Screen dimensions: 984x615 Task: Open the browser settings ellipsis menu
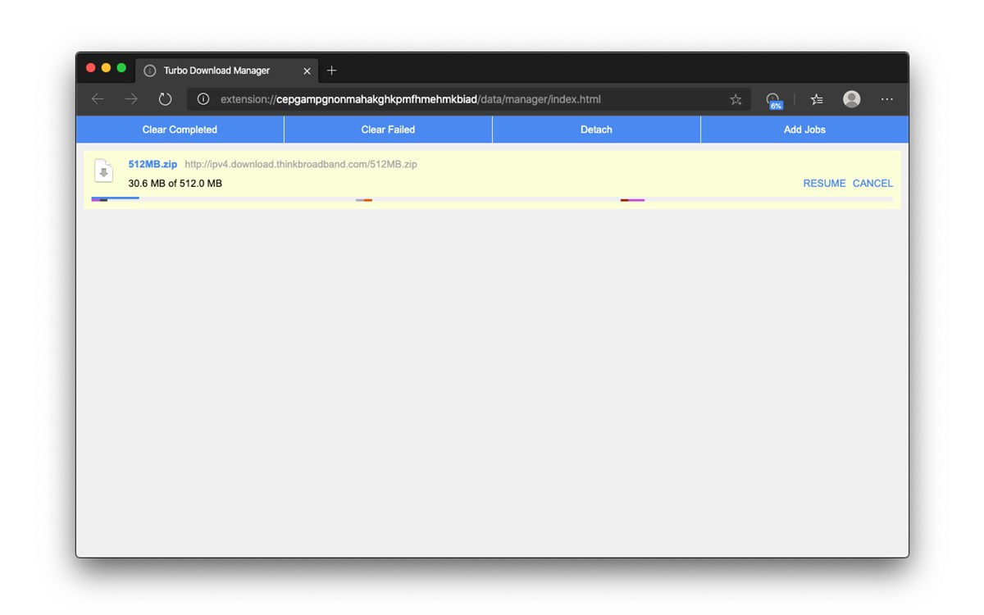[887, 99]
